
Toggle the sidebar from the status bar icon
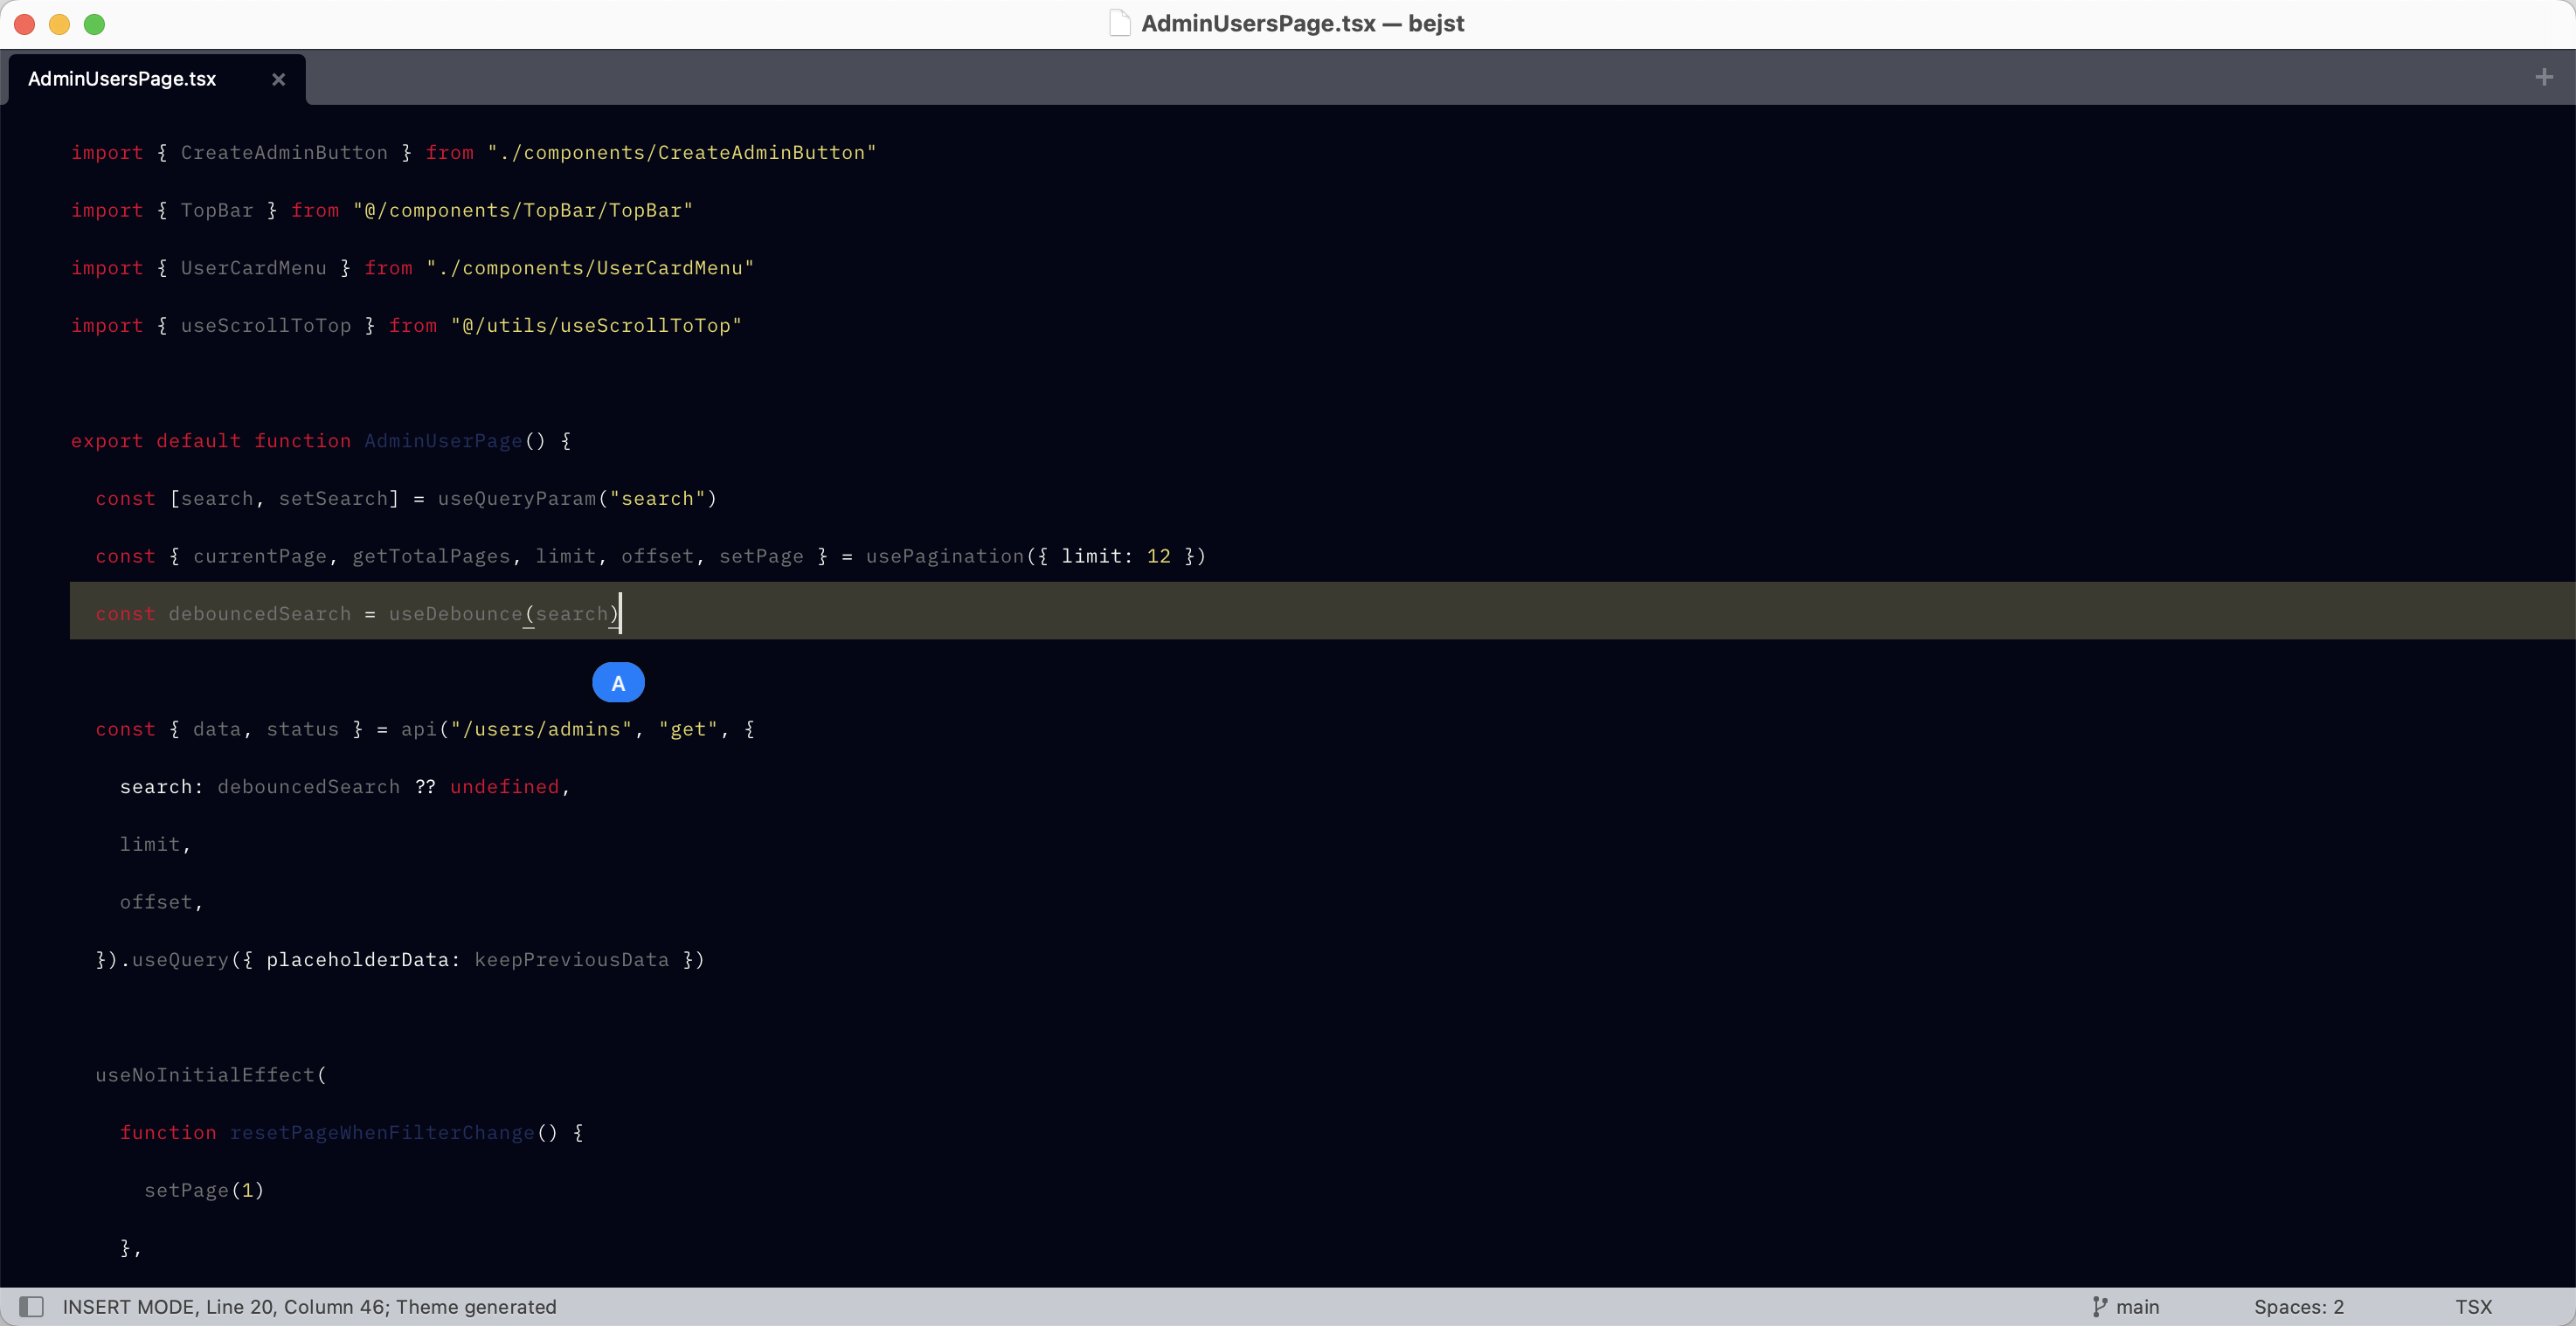click(32, 1306)
